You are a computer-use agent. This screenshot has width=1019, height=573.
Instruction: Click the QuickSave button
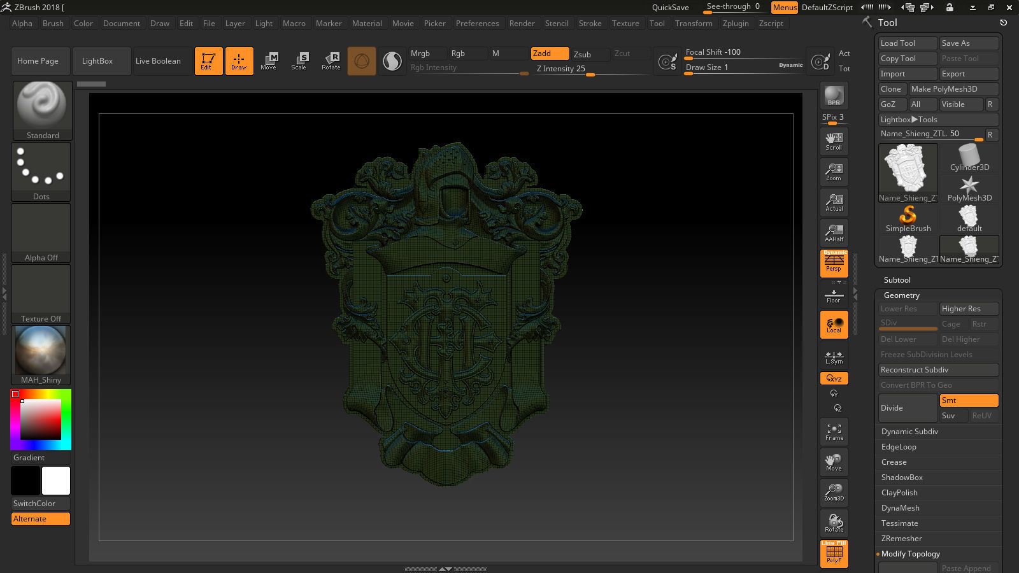(670, 8)
